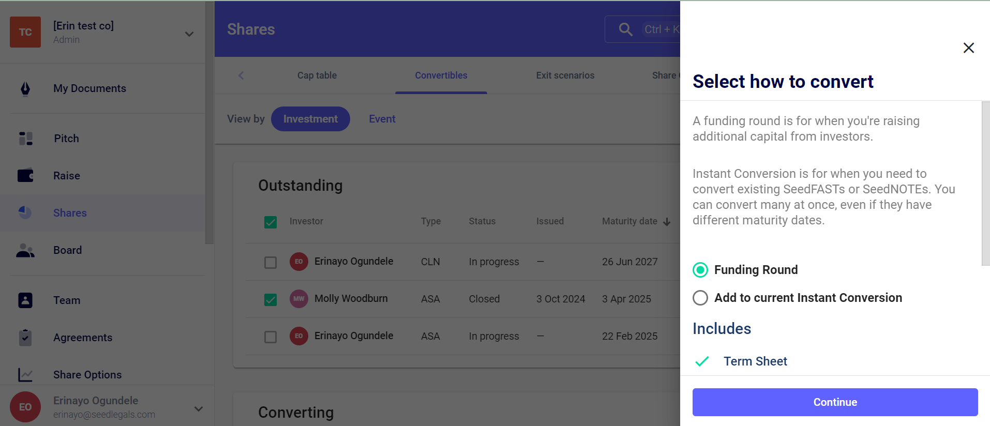Screen dimensions: 990x426
Task: Open the Share Options chart icon
Action: [x=25, y=375]
